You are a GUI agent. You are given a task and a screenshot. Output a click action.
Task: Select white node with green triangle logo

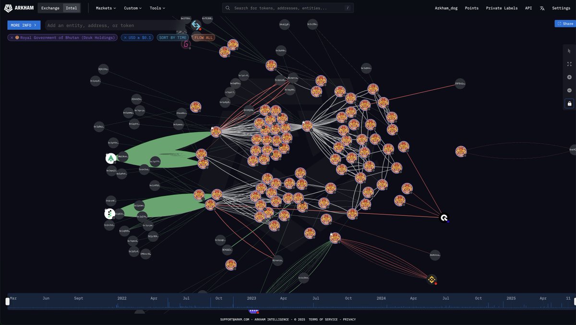(111, 158)
